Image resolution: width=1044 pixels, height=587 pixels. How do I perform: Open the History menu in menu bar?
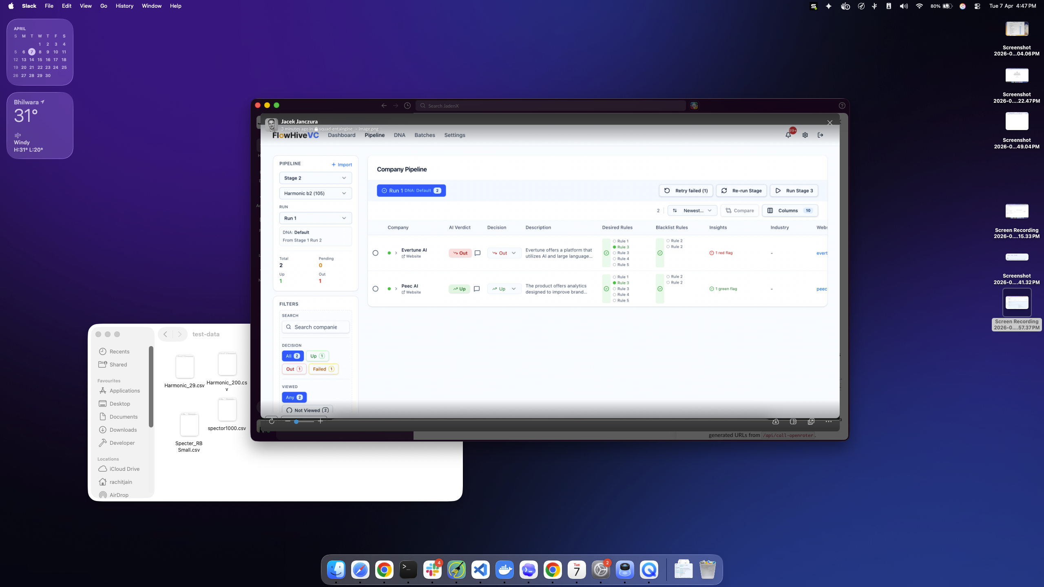pyautogui.click(x=124, y=6)
